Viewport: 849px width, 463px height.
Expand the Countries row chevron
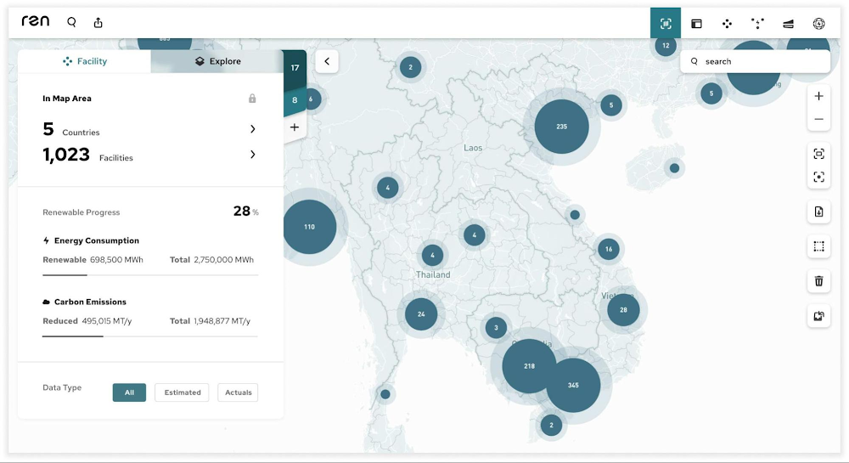pyautogui.click(x=252, y=129)
